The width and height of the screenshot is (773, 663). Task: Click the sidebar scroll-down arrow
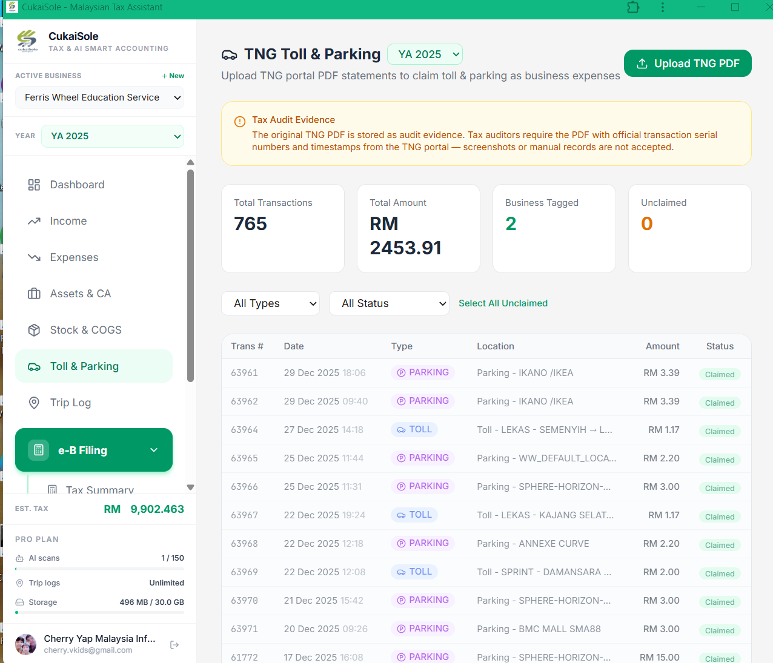tap(190, 487)
